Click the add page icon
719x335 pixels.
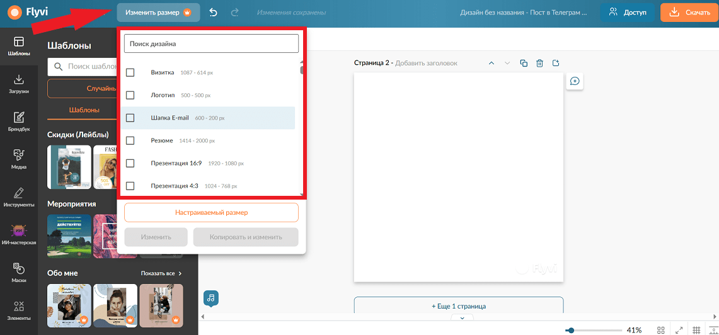click(x=556, y=63)
